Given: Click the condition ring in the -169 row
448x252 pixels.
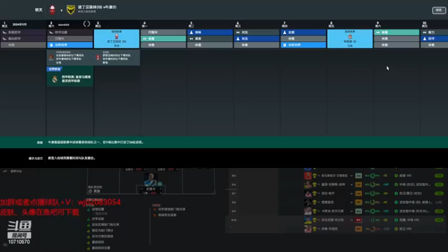Looking at the screenshot, I should 372,185.
